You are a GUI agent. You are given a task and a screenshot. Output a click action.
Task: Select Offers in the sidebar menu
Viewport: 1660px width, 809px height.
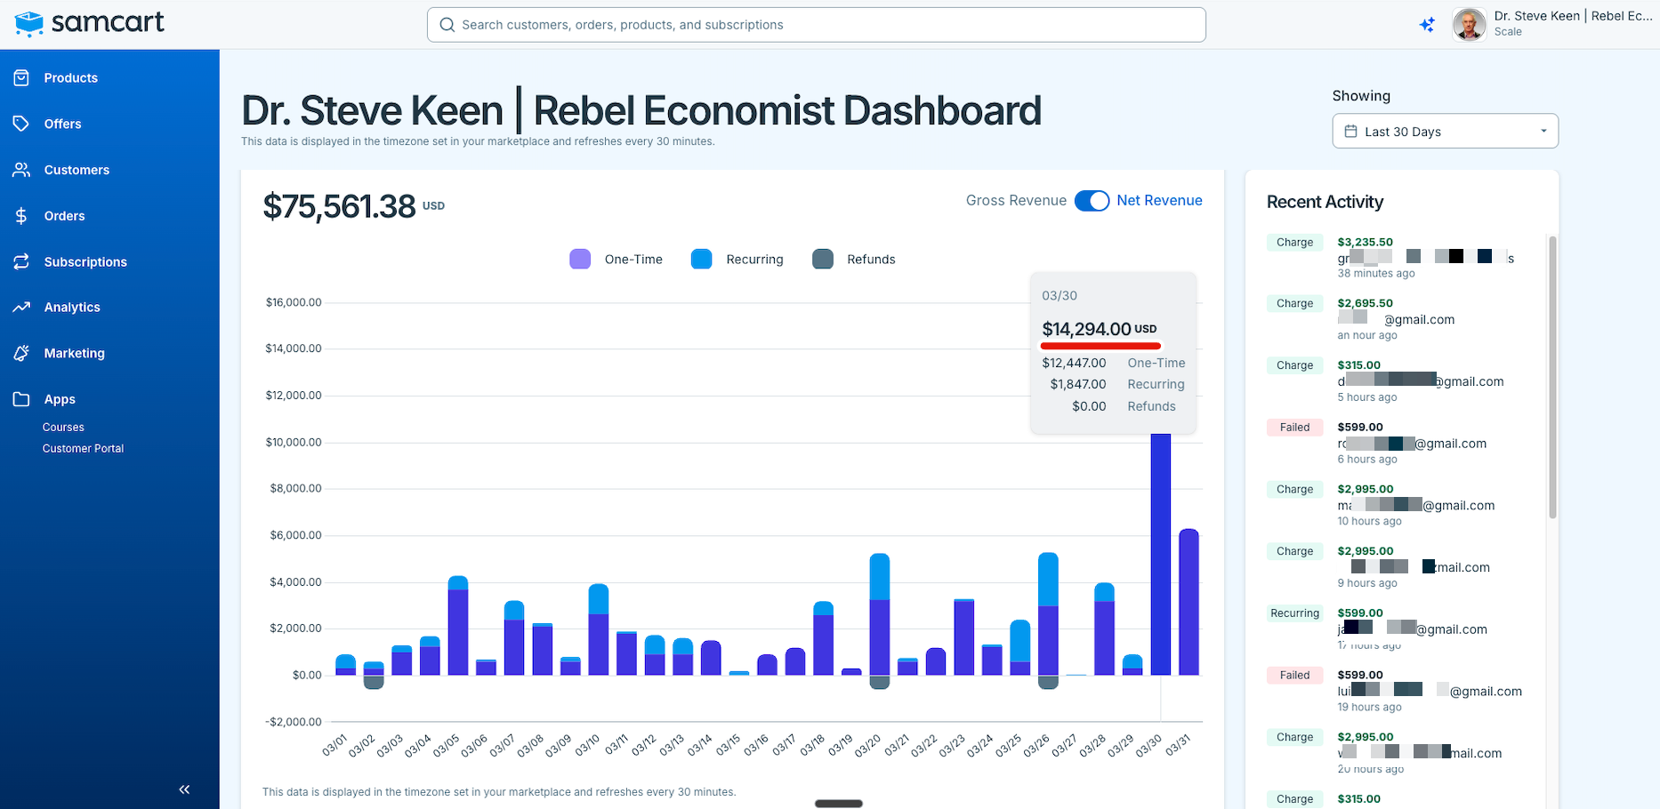63,124
